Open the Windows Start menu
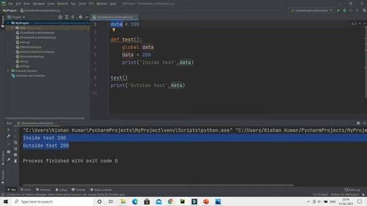 (x=6, y=201)
